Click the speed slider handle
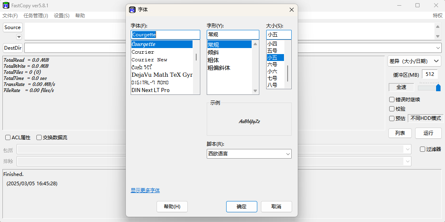Image resolution: width=445 pixels, height=222 pixels. (x=438, y=88)
